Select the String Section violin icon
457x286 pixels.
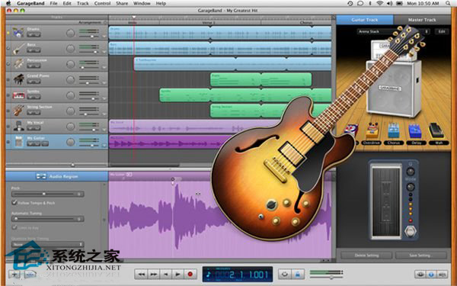click(18, 111)
